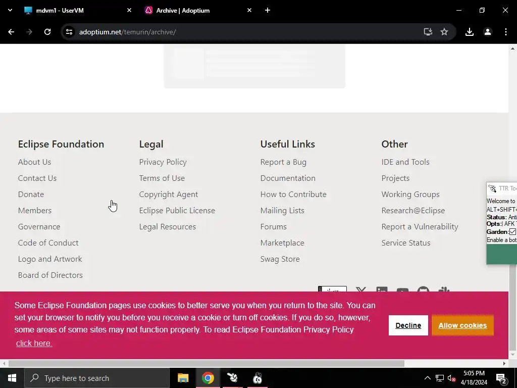Open the Eclipse Public License link

click(177, 211)
